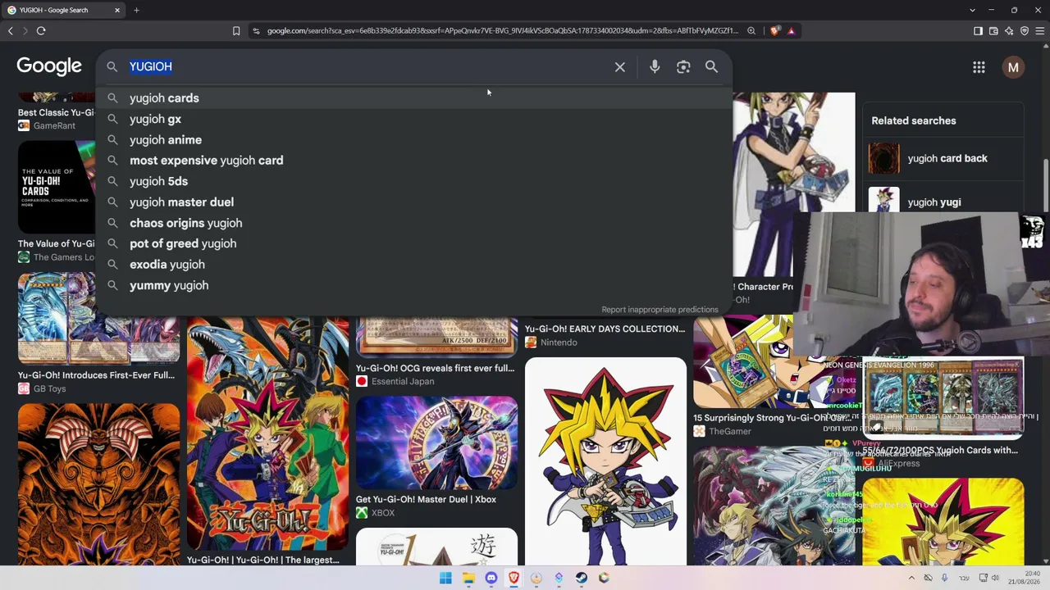
Task: Pick the "exodia yugioh" suggestion
Action: [x=413, y=265]
